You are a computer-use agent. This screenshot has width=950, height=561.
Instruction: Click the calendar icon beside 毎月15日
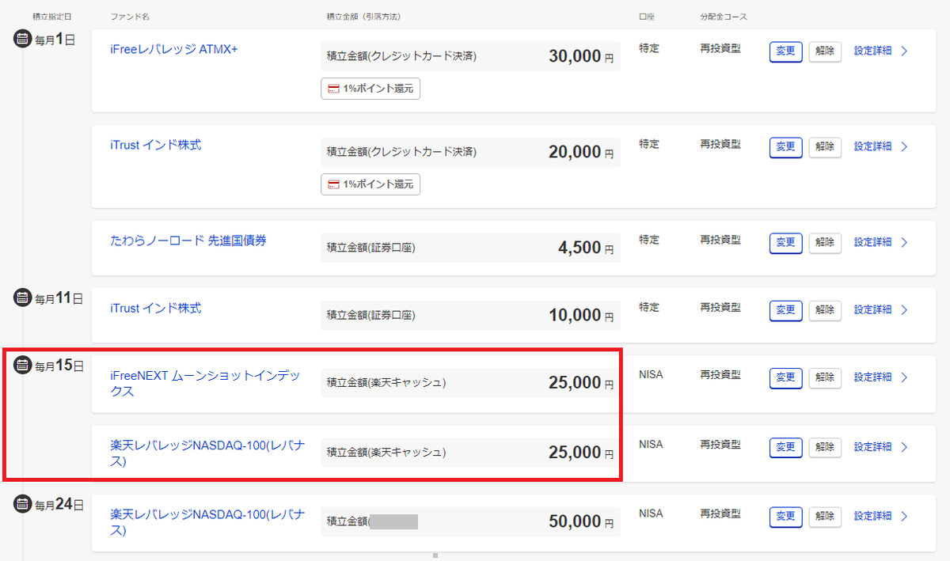(22, 365)
